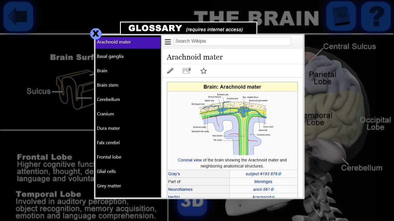Screen dimensions: 394x221
Task: Open the Meninges link
Action: pos(263,182)
